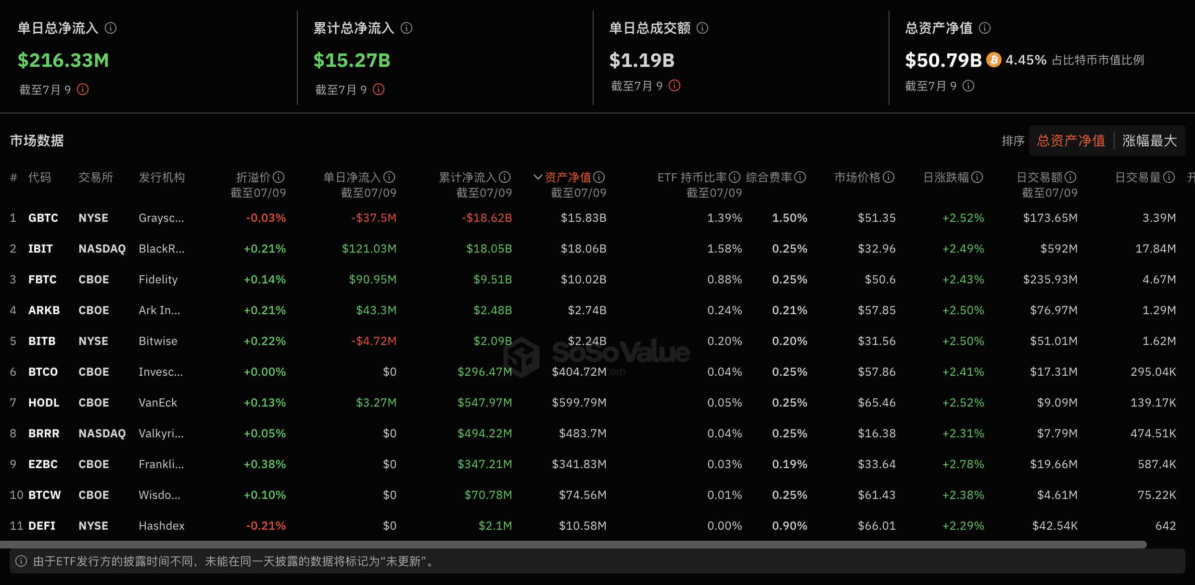This screenshot has width=1195, height=585.
Task: Click sort chevron before 资产净值 header
Action: point(538,178)
